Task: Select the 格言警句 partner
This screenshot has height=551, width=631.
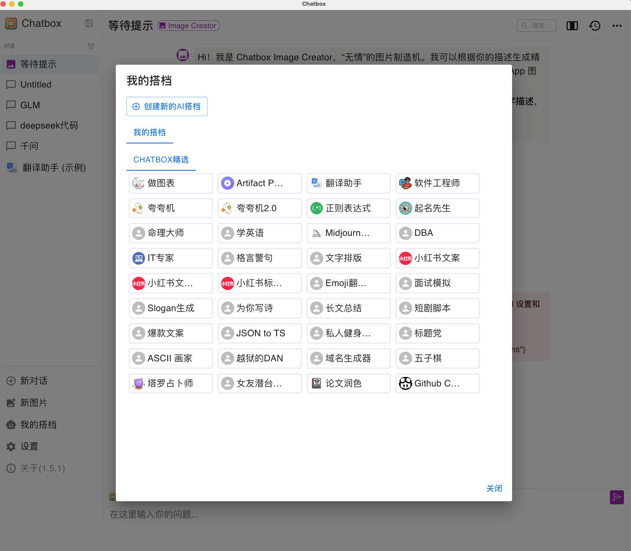Action: coord(260,258)
